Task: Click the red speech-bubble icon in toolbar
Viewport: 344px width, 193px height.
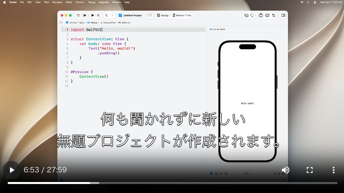Action: coord(150,15)
